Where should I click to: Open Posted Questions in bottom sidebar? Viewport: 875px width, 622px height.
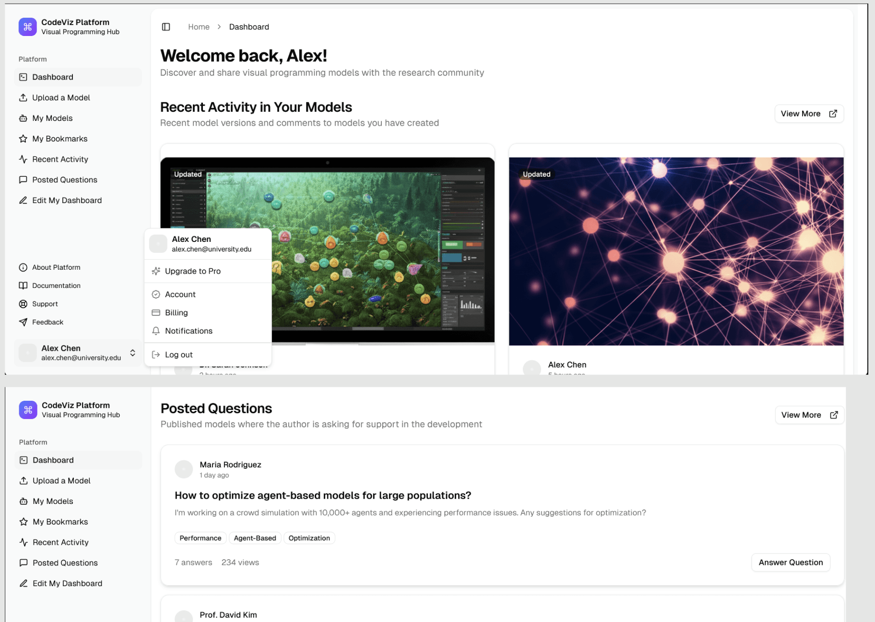click(x=78, y=563)
